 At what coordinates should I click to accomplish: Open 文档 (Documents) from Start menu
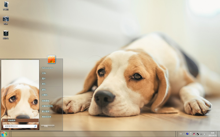coord(44,73)
